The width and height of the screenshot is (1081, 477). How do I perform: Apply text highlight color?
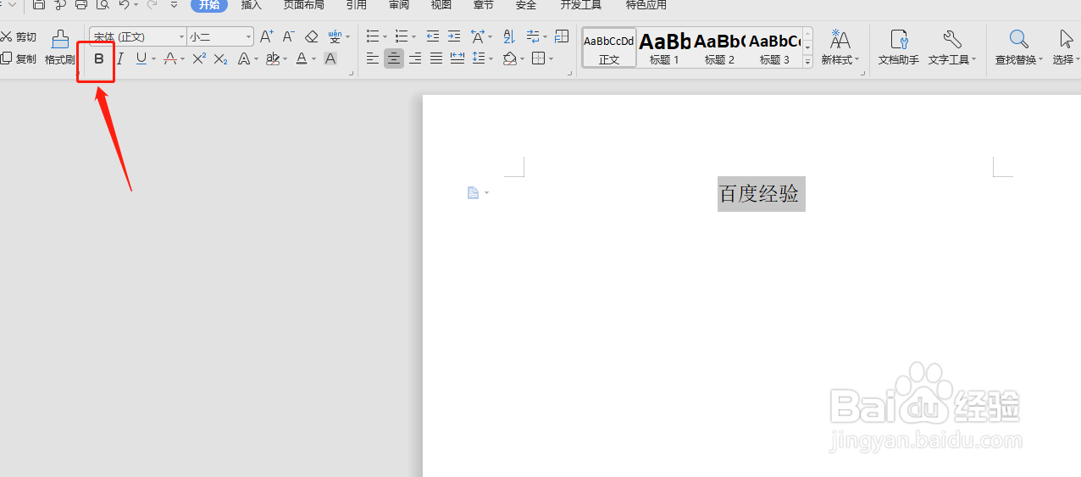click(x=273, y=59)
